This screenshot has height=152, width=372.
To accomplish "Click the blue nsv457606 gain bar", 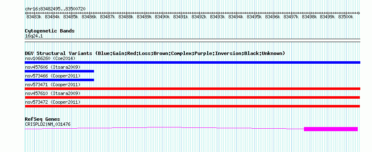I will click(x=59, y=71).
